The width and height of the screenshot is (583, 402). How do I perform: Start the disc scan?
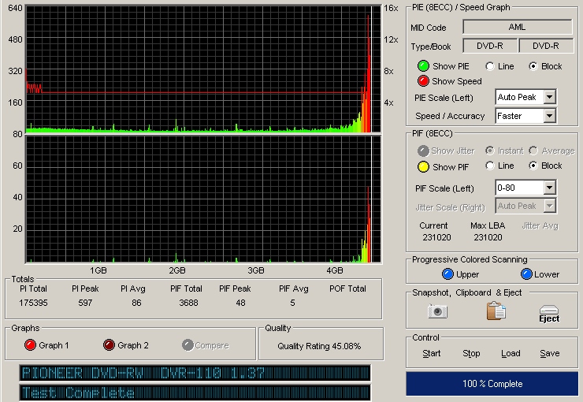click(431, 353)
